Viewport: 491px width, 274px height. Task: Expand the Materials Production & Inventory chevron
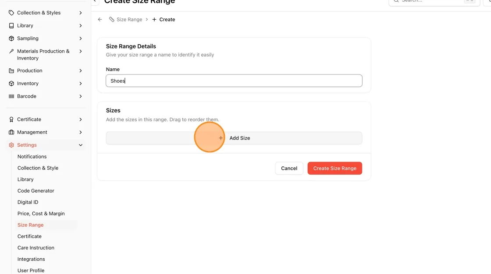(81, 51)
